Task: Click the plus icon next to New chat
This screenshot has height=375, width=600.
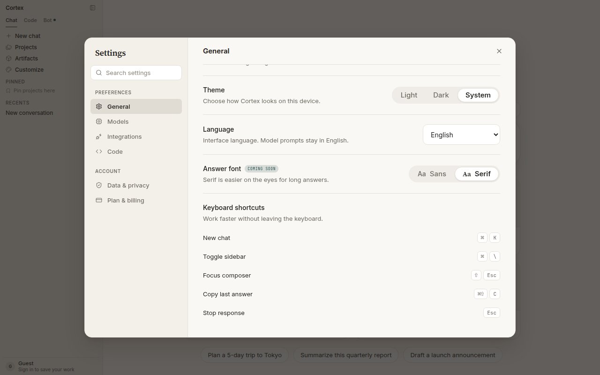Action: pyautogui.click(x=8, y=36)
